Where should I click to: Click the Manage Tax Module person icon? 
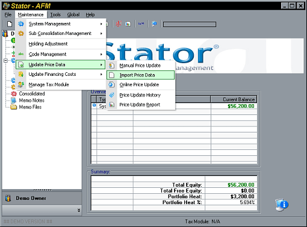point(21,84)
